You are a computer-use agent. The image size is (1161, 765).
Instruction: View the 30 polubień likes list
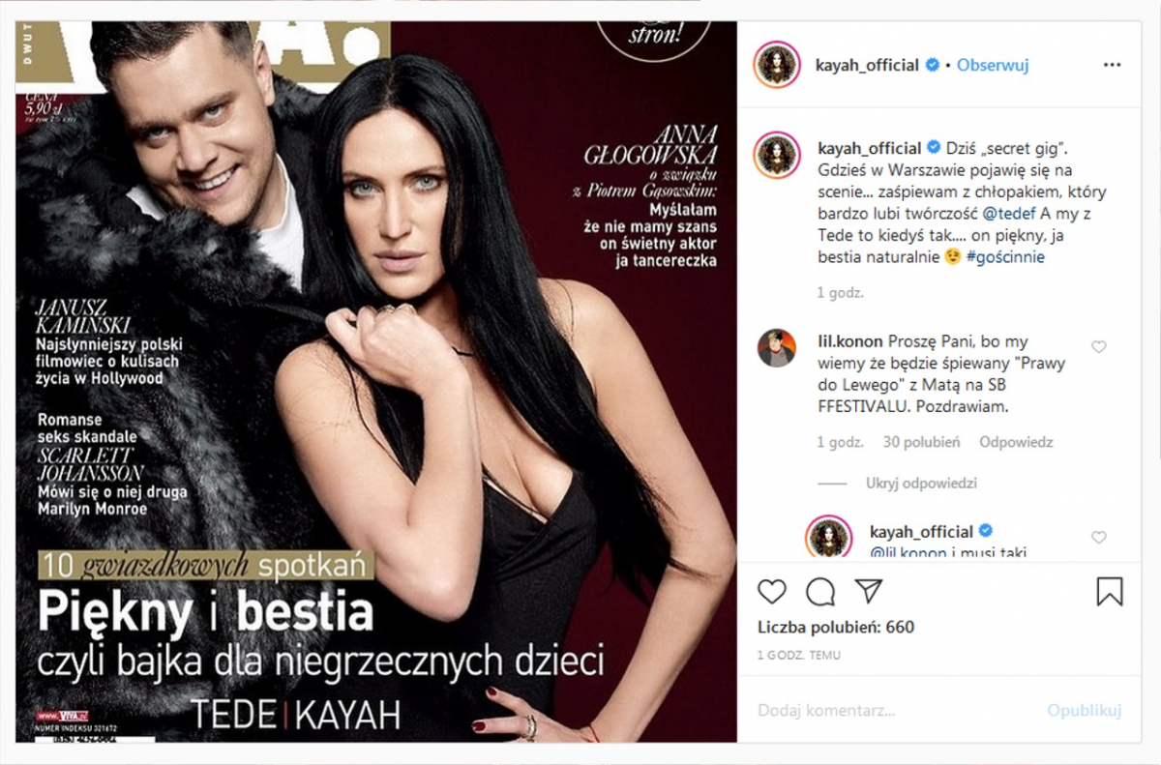point(921,442)
